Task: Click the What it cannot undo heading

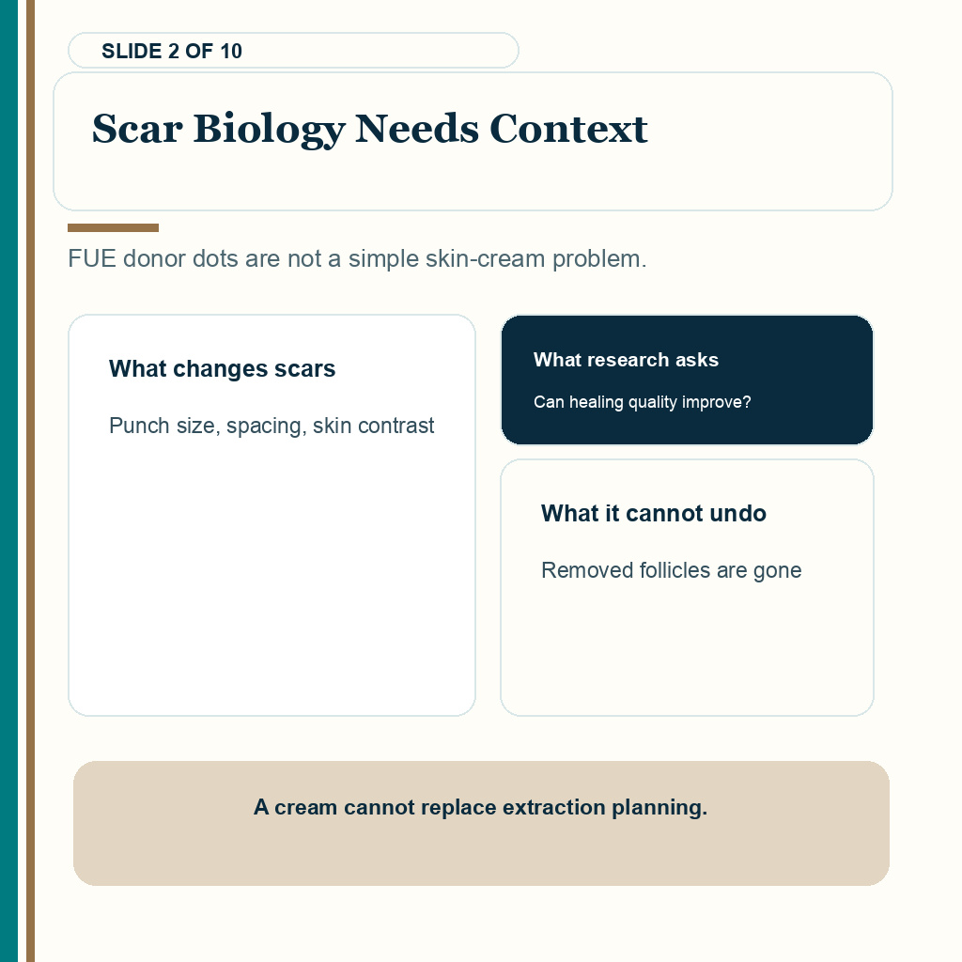Action: 654,514
